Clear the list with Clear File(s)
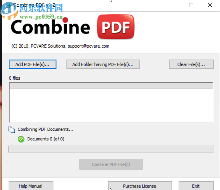 coord(191,64)
